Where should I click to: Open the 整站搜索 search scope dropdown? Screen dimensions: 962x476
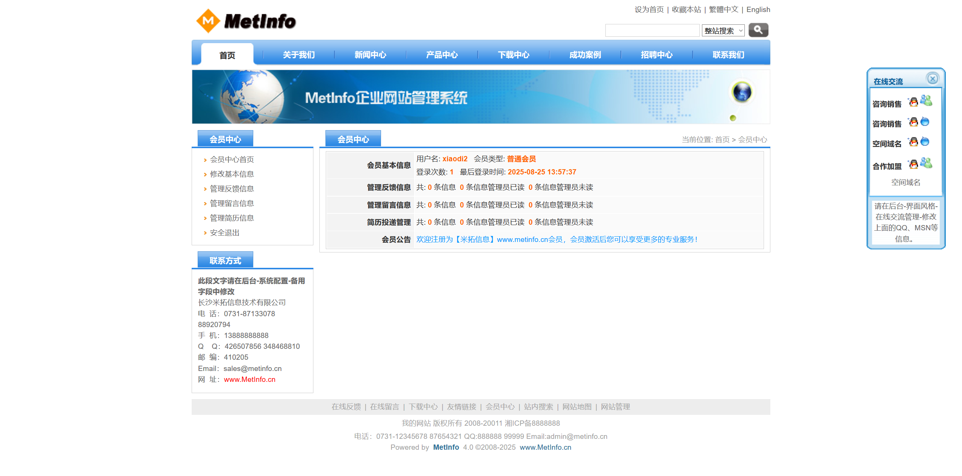(x=723, y=30)
